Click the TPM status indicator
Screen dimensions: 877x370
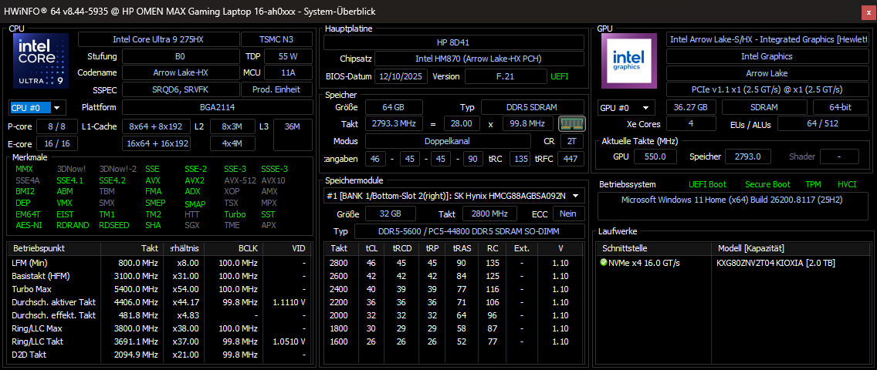pos(813,184)
